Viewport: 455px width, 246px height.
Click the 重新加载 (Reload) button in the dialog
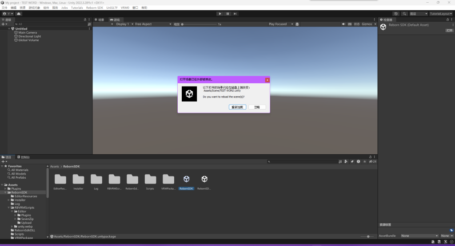(238, 107)
